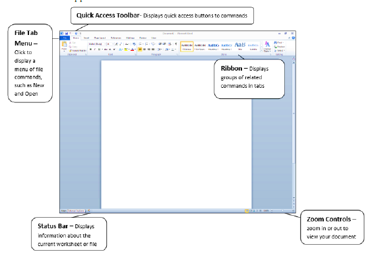The height and width of the screenshot is (254, 372).
Task: Toggle Bold formatting
Action: coord(90,49)
